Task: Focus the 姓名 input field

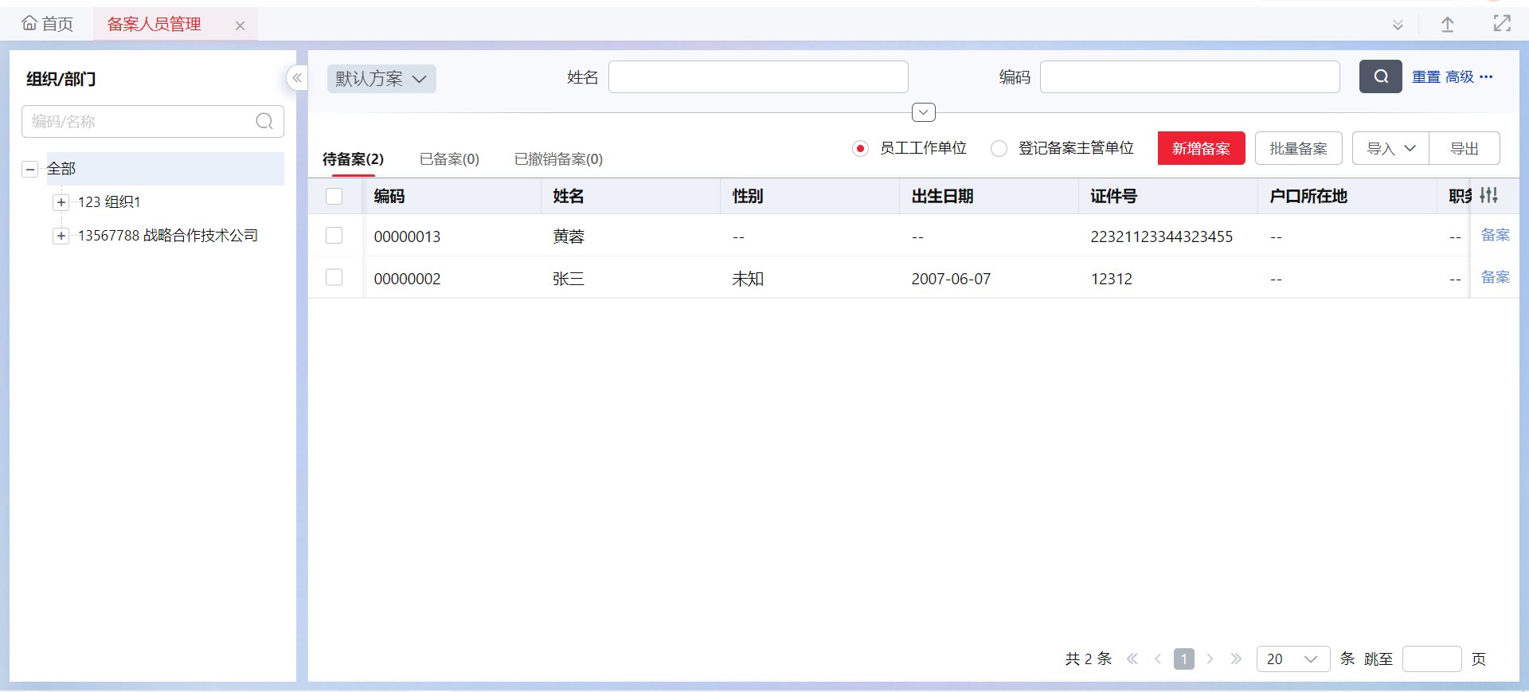Action: coord(758,76)
